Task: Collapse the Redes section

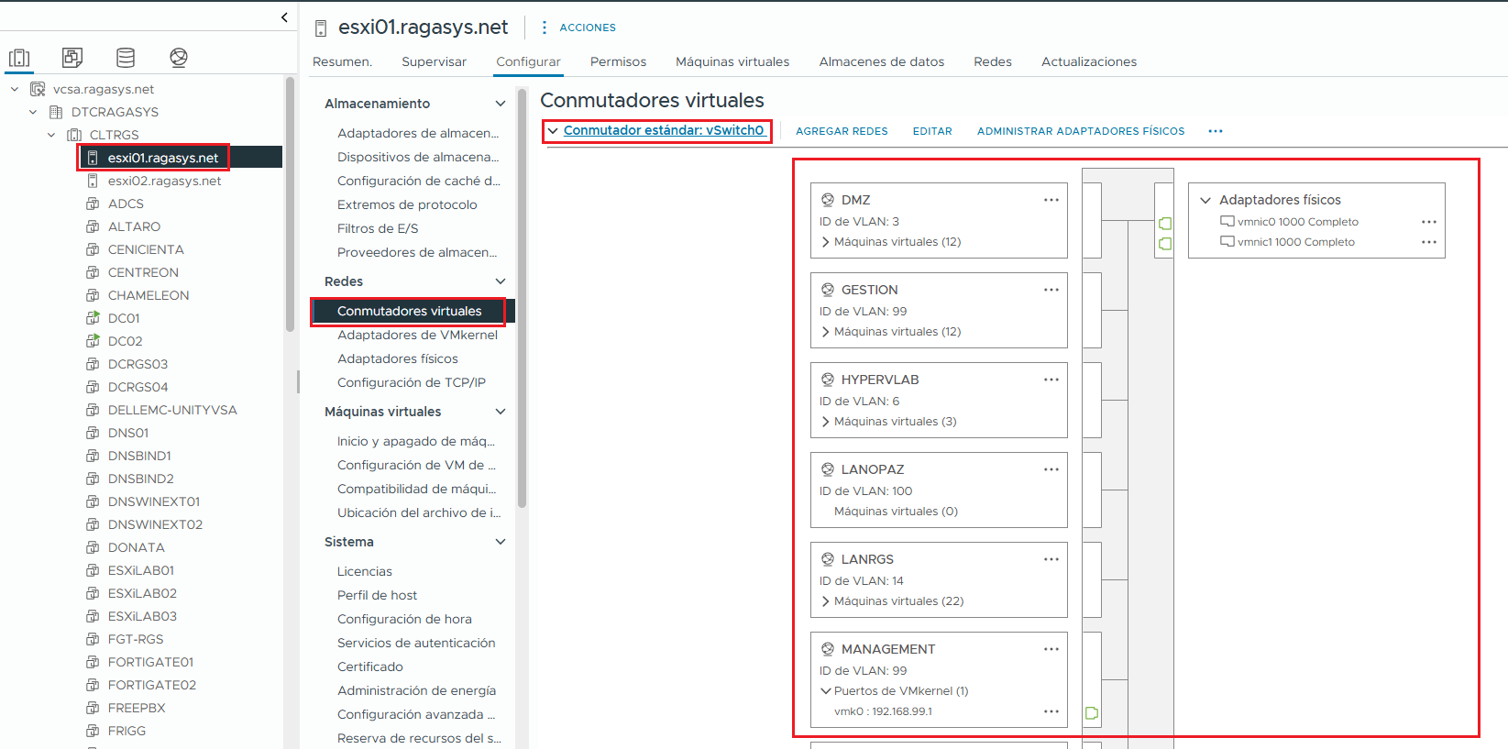Action: (501, 281)
